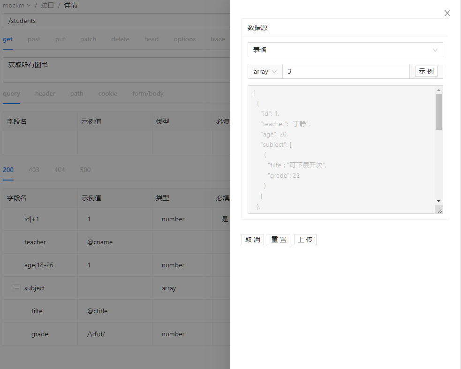
Task: Open the array type selector
Action: point(265,72)
